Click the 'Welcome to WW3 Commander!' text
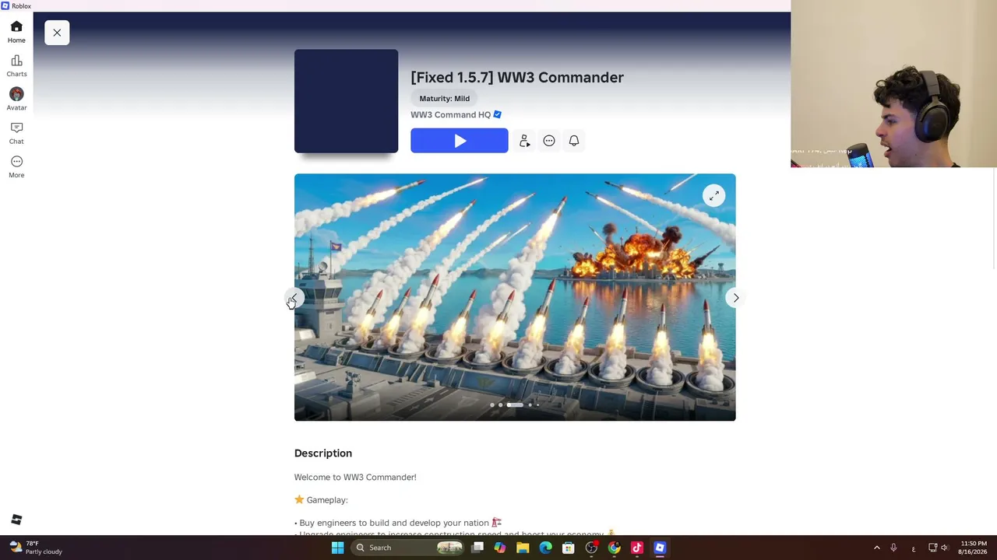The image size is (997, 560). pos(355,478)
